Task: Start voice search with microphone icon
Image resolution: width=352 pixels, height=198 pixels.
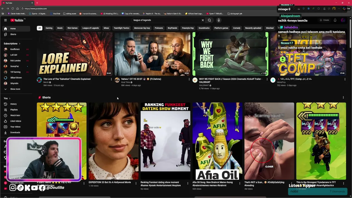Action: [219, 20]
